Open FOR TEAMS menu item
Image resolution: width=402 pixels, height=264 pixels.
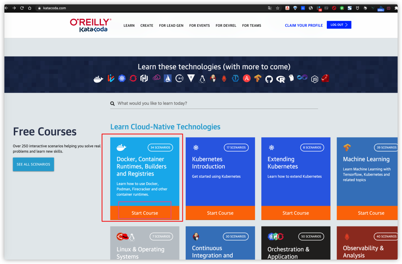[252, 26]
